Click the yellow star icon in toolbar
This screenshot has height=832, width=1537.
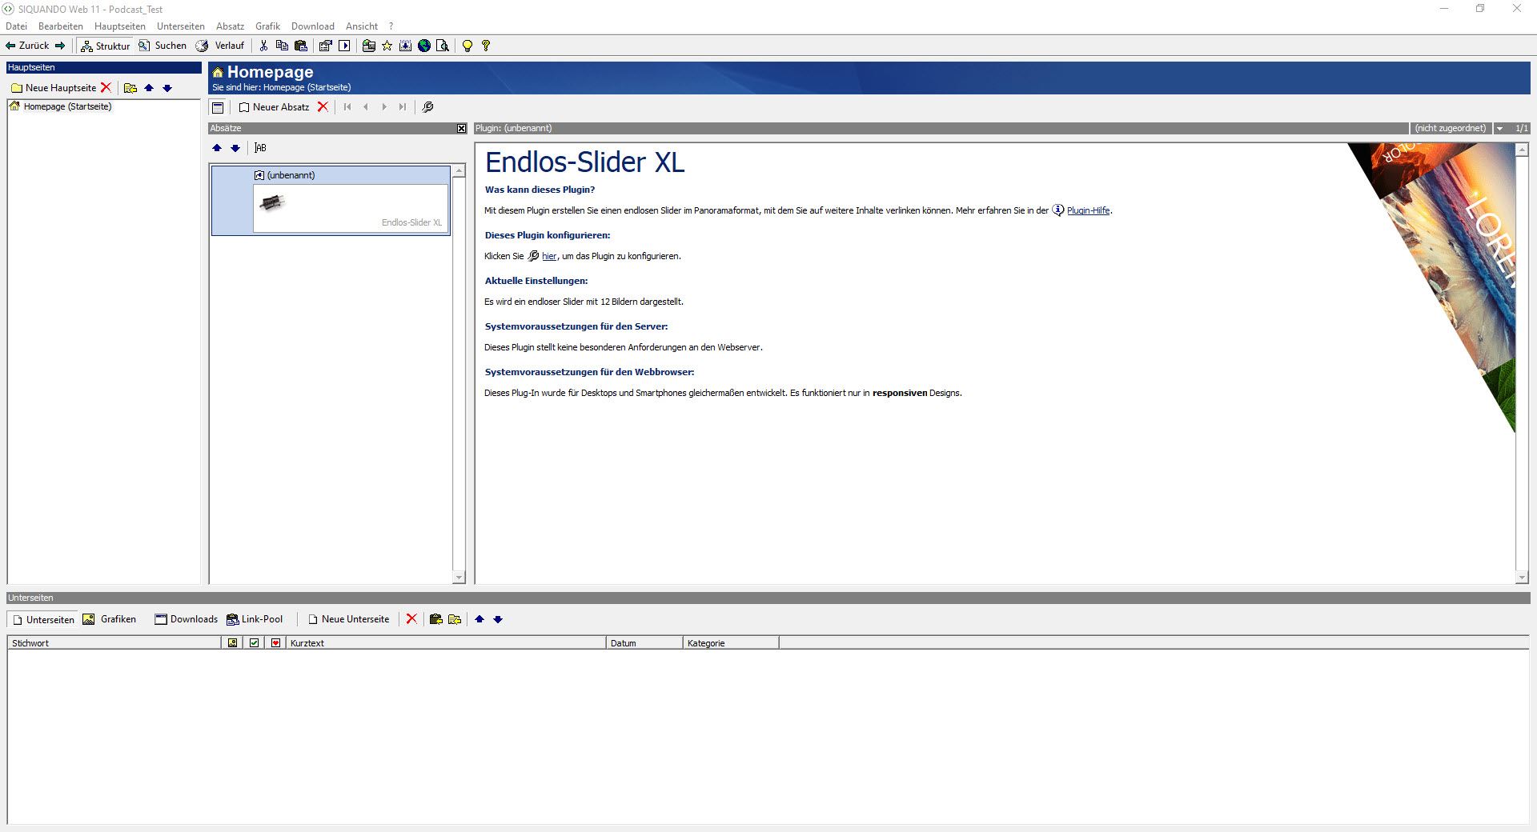point(387,46)
